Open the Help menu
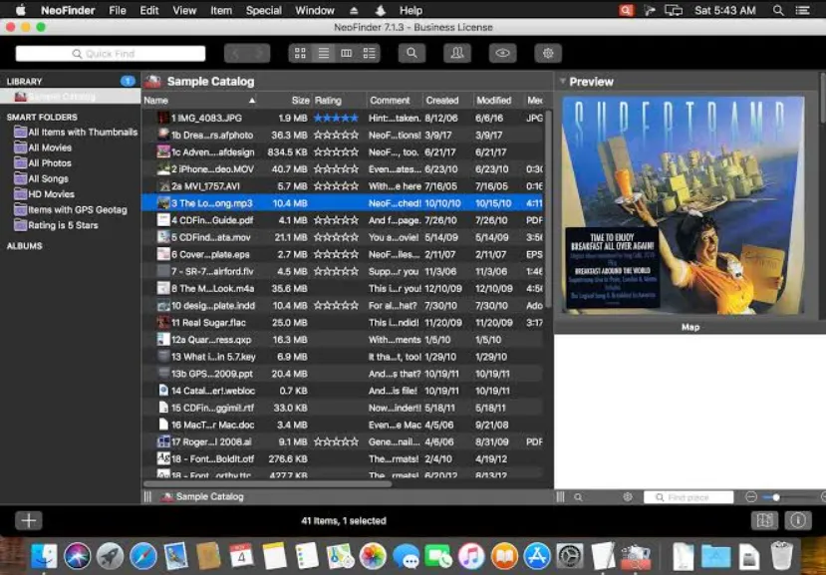The height and width of the screenshot is (575, 826). (411, 10)
